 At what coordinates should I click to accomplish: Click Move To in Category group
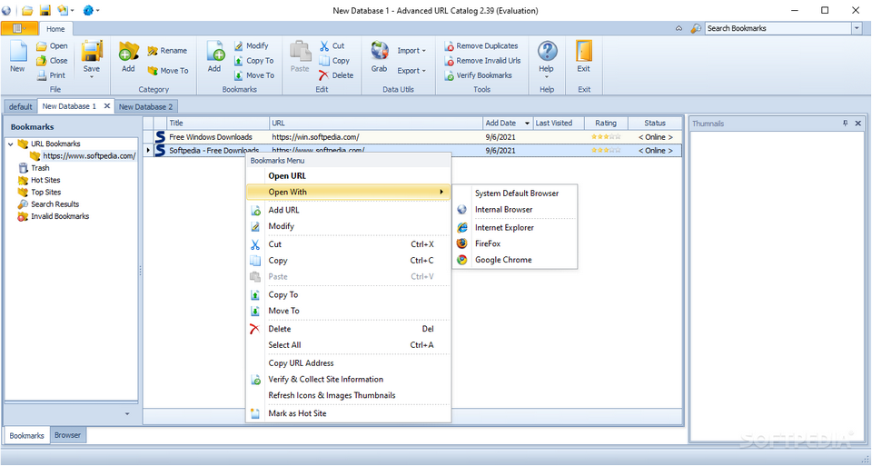[167, 71]
